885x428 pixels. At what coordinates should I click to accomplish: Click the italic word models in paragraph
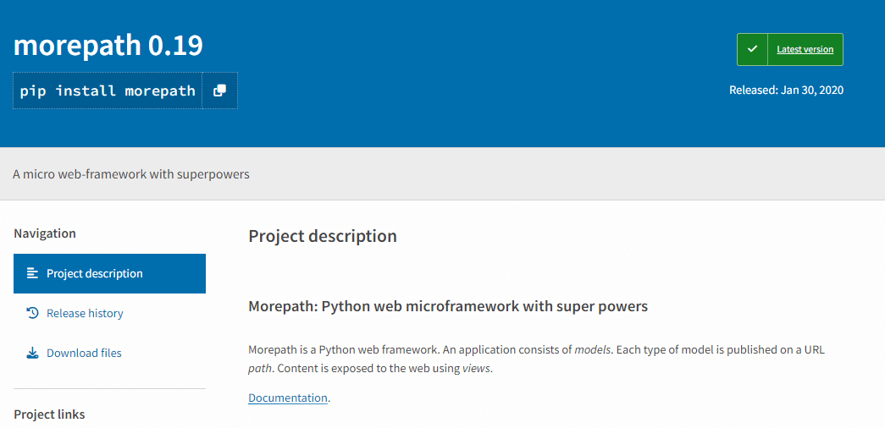[x=593, y=349]
